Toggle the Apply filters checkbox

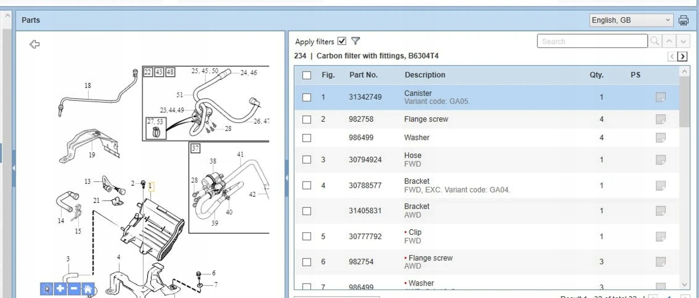tap(342, 41)
